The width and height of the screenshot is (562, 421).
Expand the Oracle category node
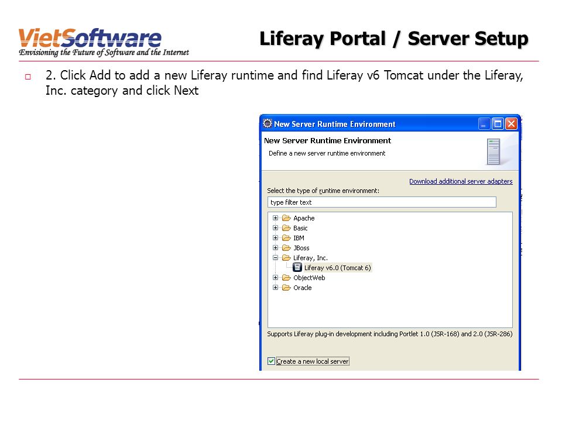275,288
